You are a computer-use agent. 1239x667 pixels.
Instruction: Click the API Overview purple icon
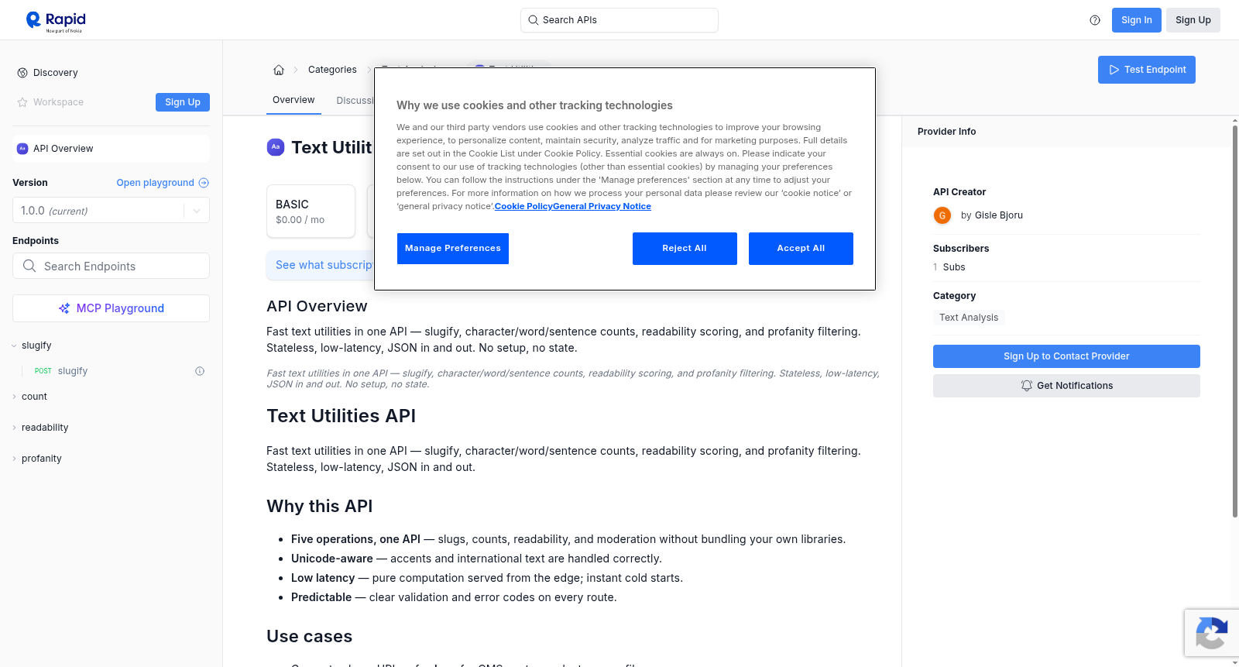pyautogui.click(x=22, y=149)
